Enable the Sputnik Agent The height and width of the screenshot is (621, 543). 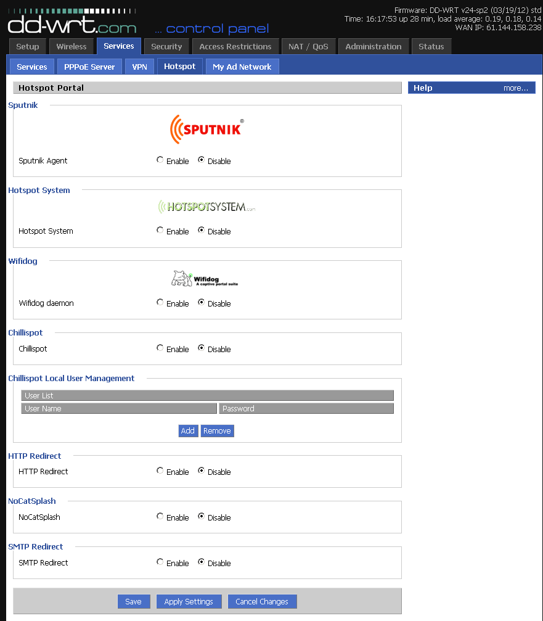tap(160, 160)
